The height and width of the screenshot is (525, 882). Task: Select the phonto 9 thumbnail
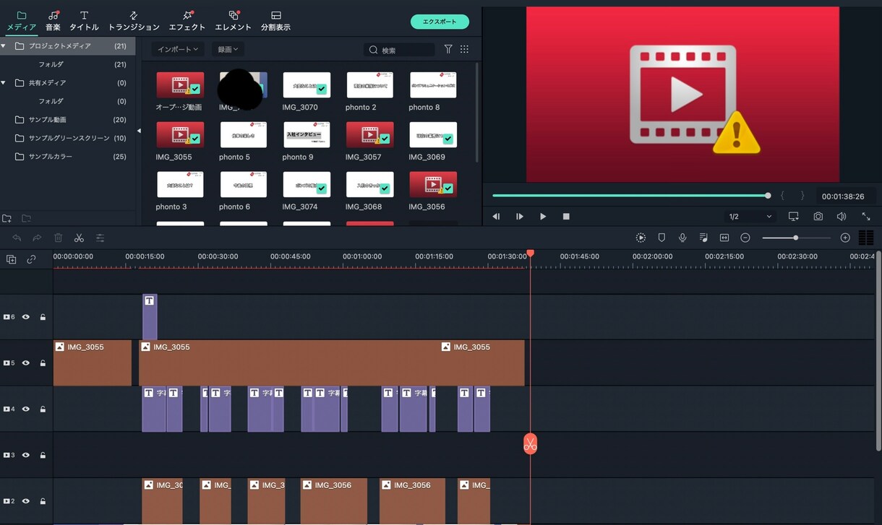pos(307,134)
